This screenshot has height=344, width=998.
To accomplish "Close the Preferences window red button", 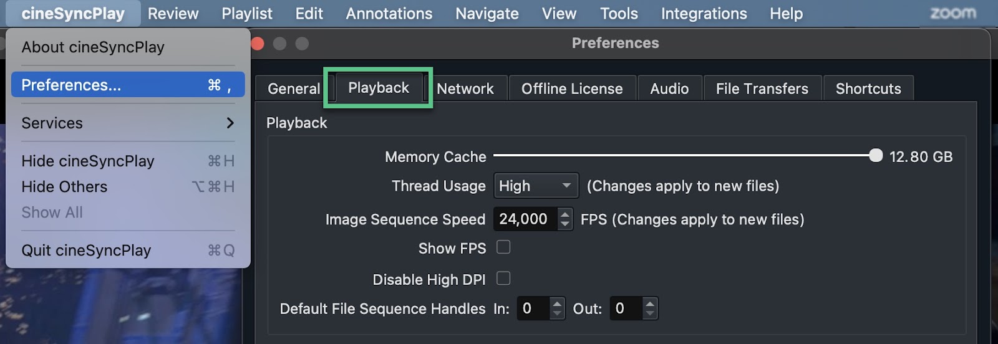I will (258, 43).
